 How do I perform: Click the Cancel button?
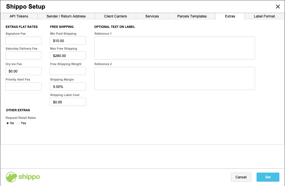(x=241, y=177)
